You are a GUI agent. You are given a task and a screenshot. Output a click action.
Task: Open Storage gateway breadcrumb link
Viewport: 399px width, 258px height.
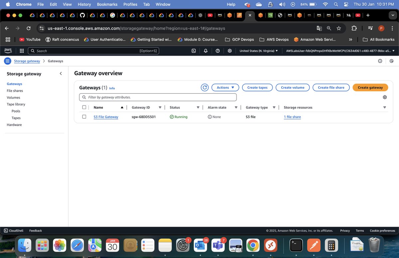click(27, 61)
